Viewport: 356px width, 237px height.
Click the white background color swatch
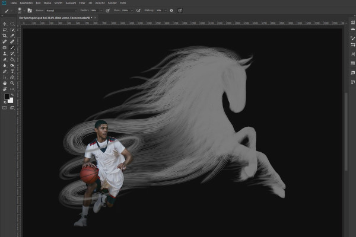coord(11,101)
